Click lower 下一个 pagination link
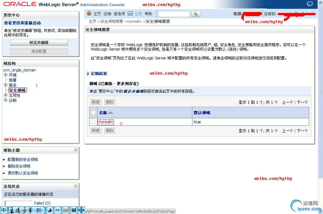The image size is (323, 214). pos(302,131)
